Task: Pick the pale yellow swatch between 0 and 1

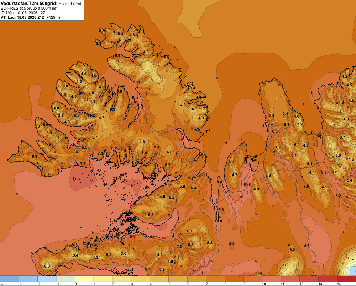Action: [84, 279]
